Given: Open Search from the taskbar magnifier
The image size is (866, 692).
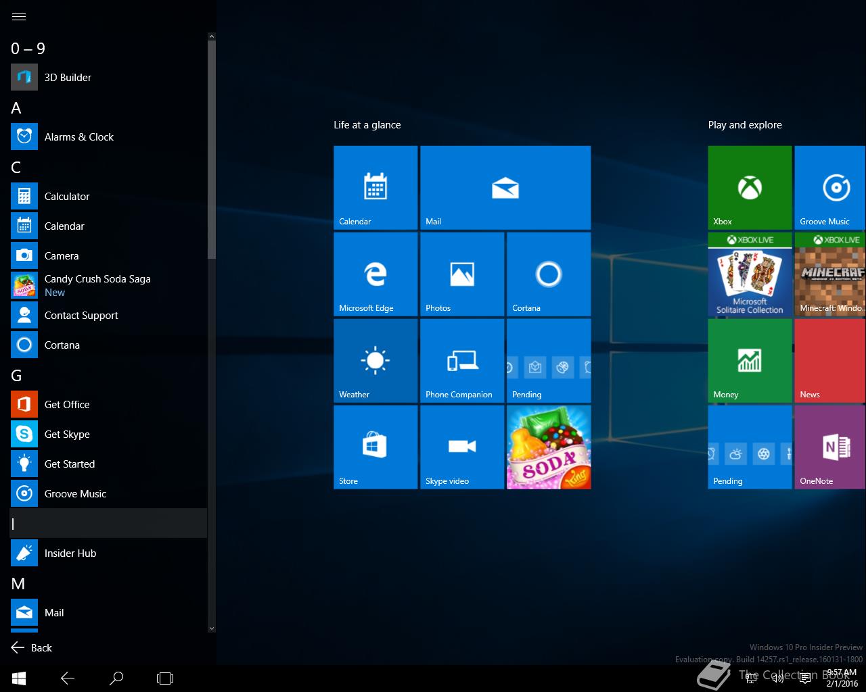Looking at the screenshot, I should tap(116, 678).
